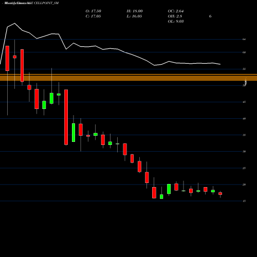Click the 60 price axis label

point(244,52)
